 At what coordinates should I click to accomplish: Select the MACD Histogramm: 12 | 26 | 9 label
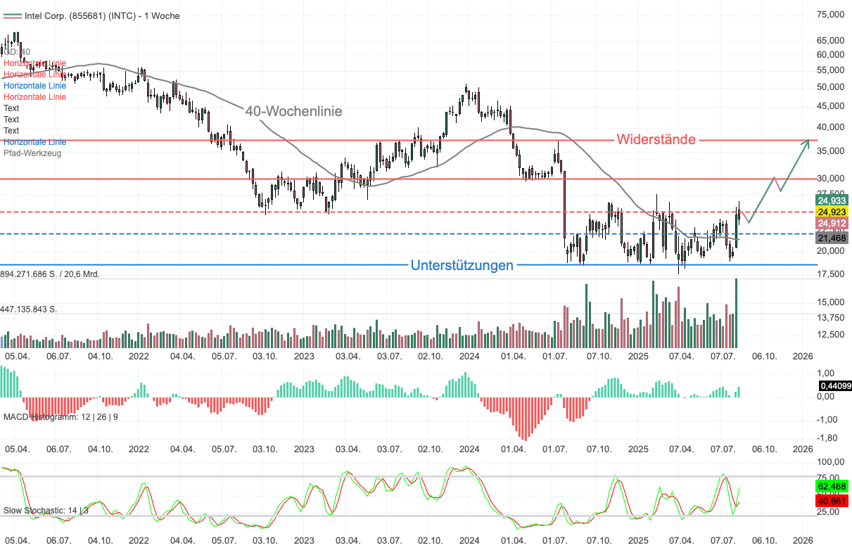click(x=61, y=417)
